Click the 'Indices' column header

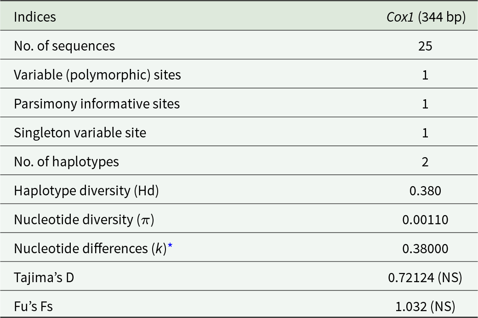tap(35, 17)
